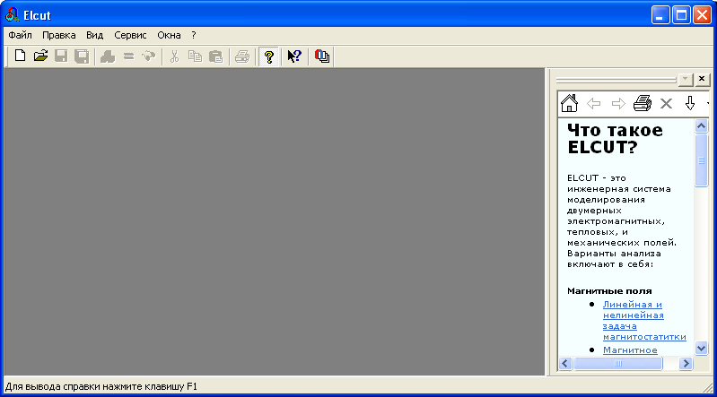The height and width of the screenshot is (397, 717).
Task: Click the help horizontal scroll left arrow
Action: pyautogui.click(x=565, y=364)
